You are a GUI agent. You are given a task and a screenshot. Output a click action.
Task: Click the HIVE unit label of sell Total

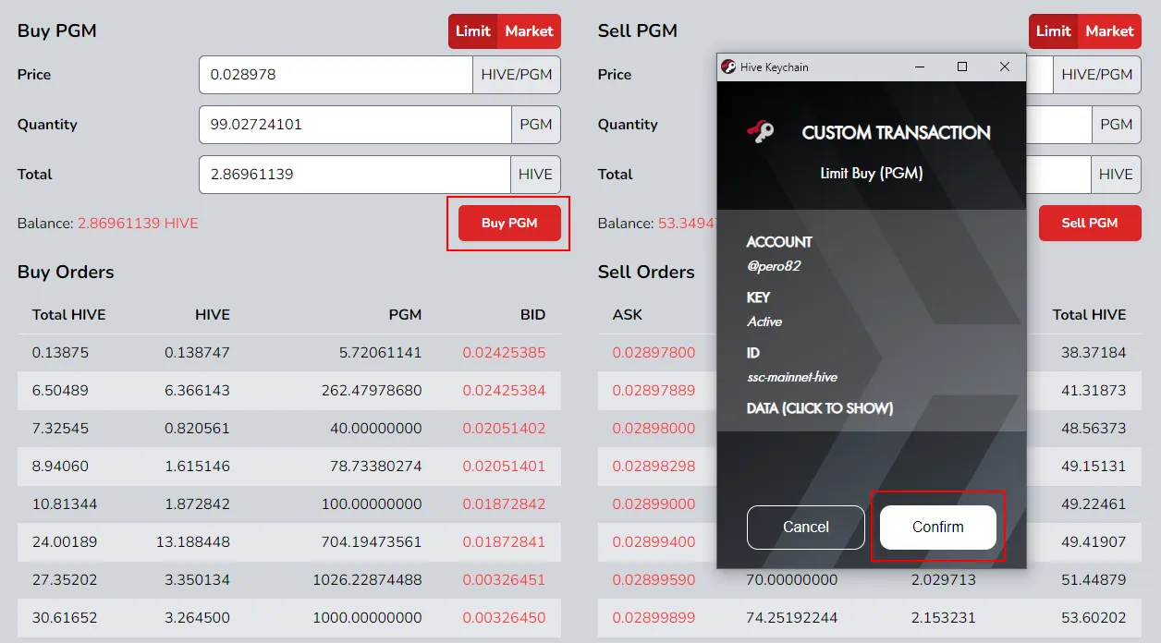(x=1116, y=175)
